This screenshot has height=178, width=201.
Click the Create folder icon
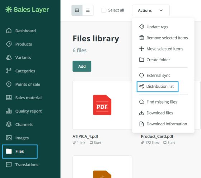[141, 60]
